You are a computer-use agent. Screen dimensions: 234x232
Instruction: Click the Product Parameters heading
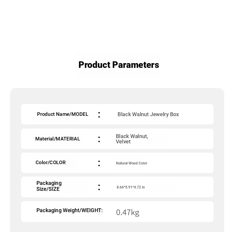[x=119, y=65]
